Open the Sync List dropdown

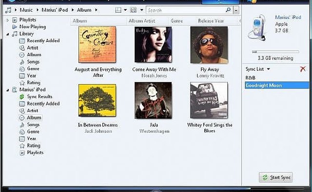pyautogui.click(x=269, y=69)
